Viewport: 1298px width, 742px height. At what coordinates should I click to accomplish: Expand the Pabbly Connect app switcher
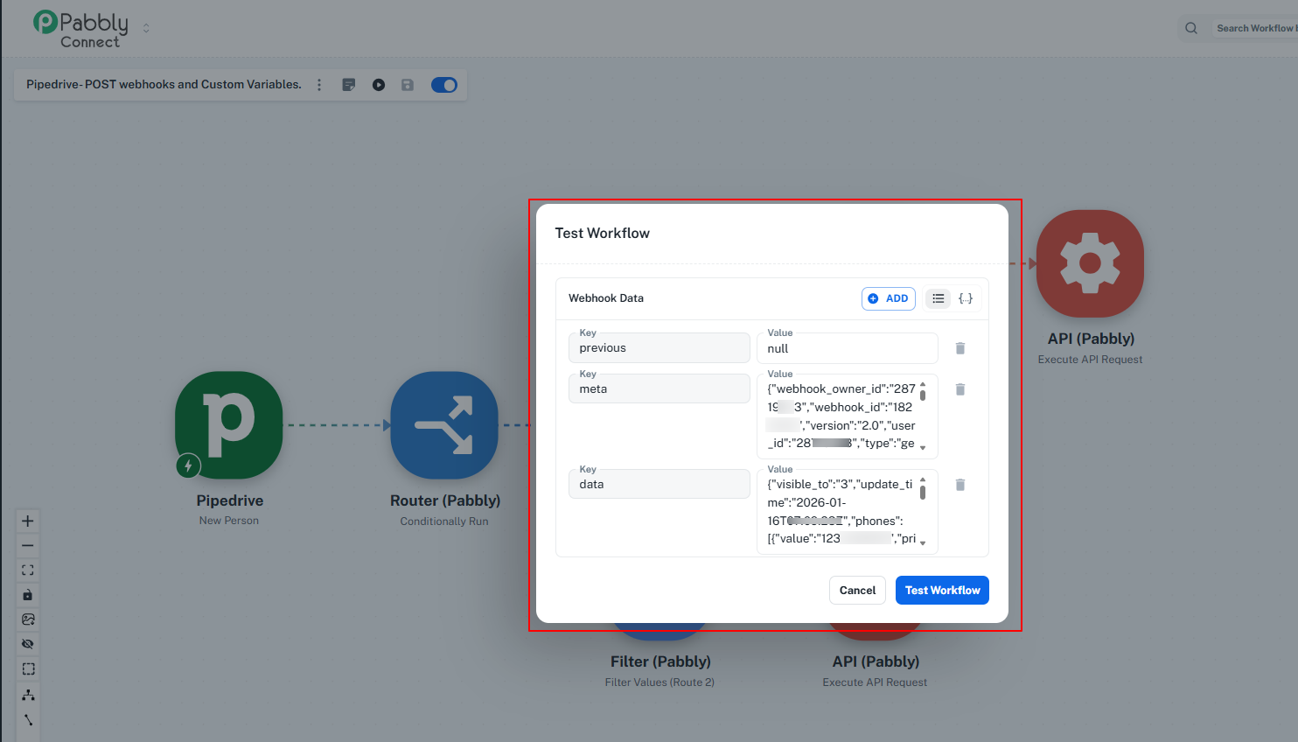[146, 28]
